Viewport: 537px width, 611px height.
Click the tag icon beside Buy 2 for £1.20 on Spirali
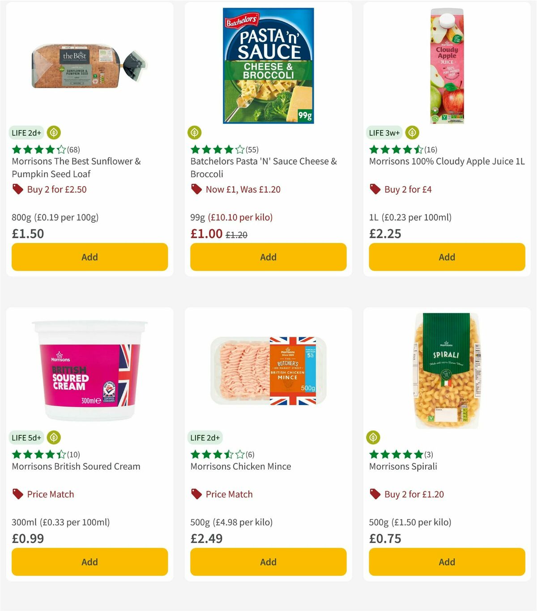pos(375,494)
